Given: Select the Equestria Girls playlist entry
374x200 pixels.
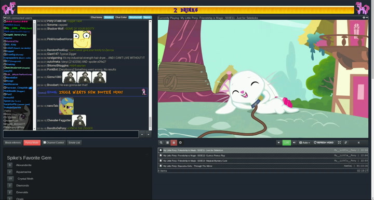Looking at the screenshot, I should (263, 166).
